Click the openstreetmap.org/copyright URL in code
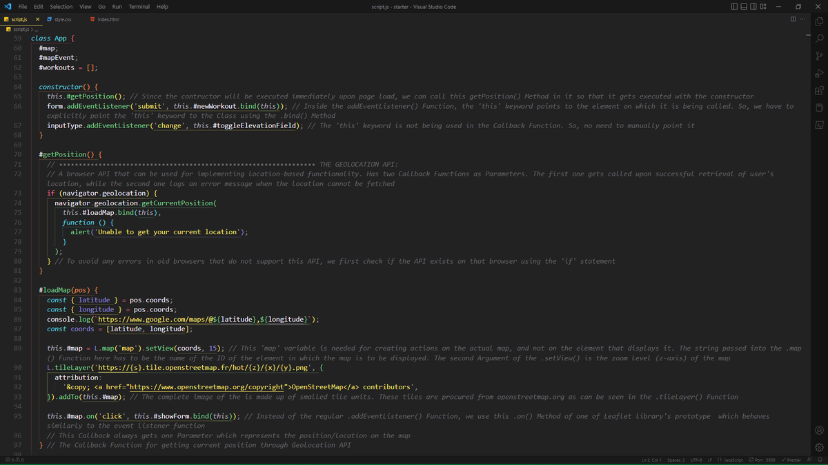 [x=208, y=387]
